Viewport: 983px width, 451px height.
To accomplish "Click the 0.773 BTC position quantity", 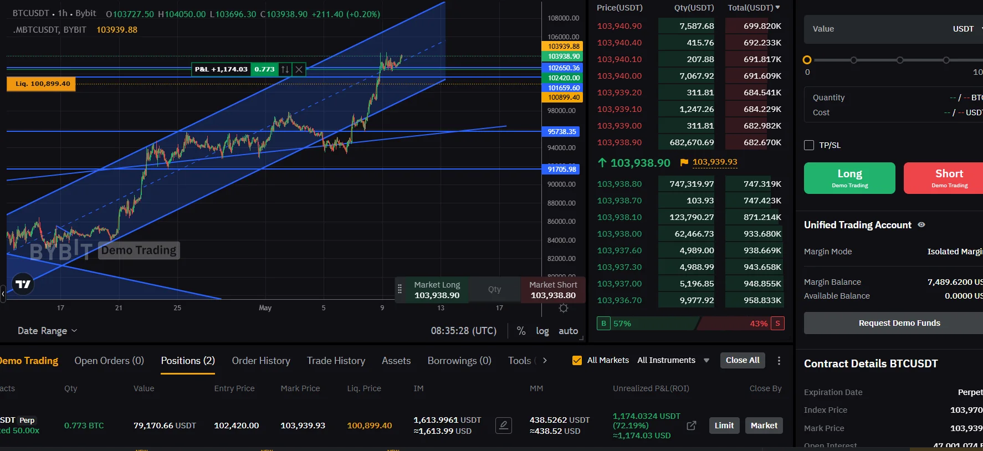I will pyautogui.click(x=84, y=426).
